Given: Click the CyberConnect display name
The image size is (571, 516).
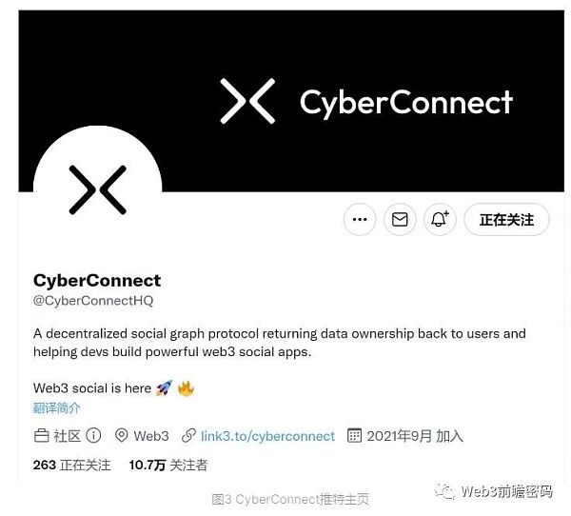Looking at the screenshot, I should coord(97,280).
